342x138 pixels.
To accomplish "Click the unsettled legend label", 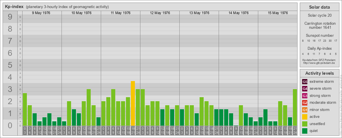I will click(x=317, y=124).
